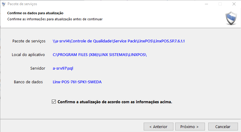
Task: Click the small shield icon in title bar
Action: point(4,4)
